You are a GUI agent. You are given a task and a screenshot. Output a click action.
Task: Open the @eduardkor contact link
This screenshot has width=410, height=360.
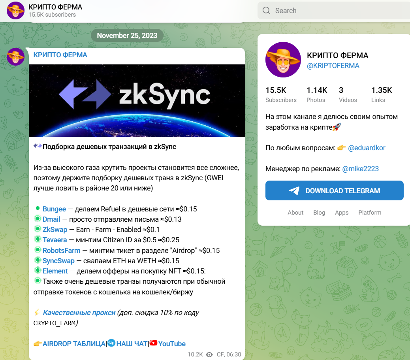[x=367, y=148]
